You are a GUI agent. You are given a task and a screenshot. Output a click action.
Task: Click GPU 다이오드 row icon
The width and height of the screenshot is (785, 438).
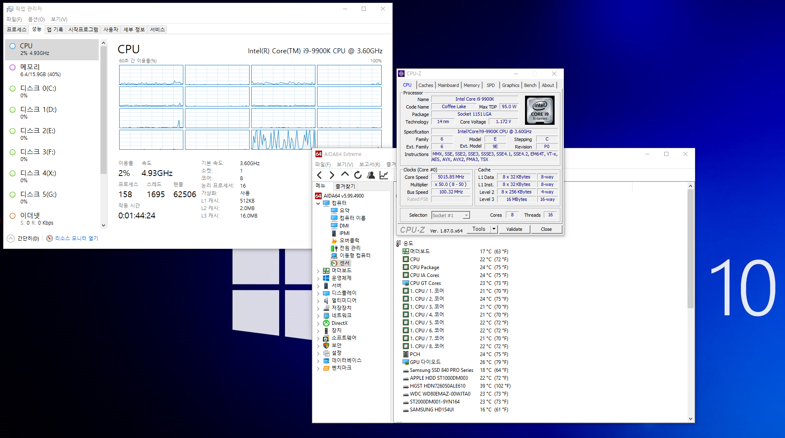pyautogui.click(x=406, y=362)
